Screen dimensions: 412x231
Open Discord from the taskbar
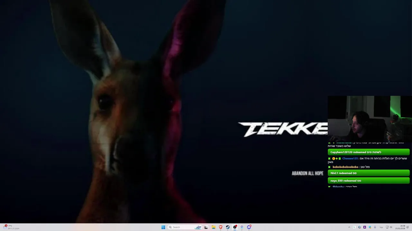tap(249, 227)
